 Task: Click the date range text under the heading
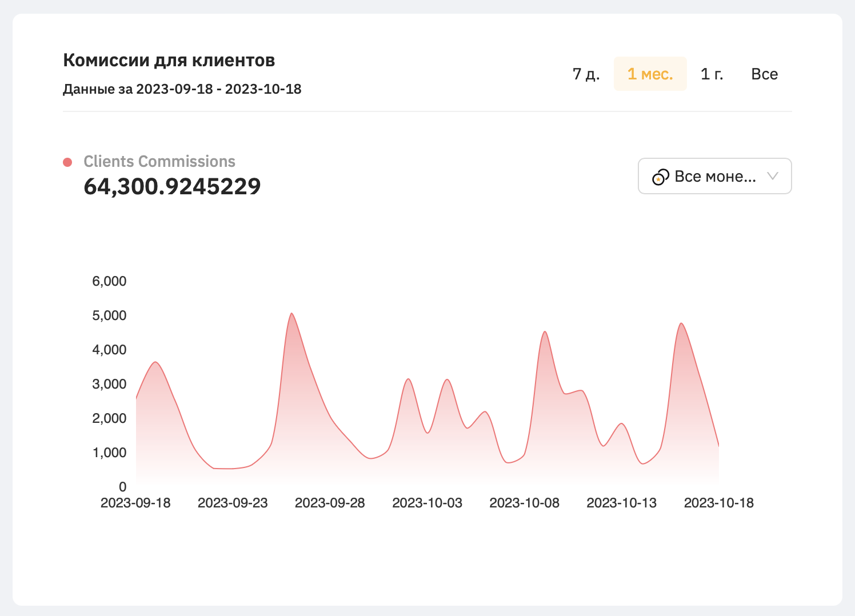tap(182, 89)
